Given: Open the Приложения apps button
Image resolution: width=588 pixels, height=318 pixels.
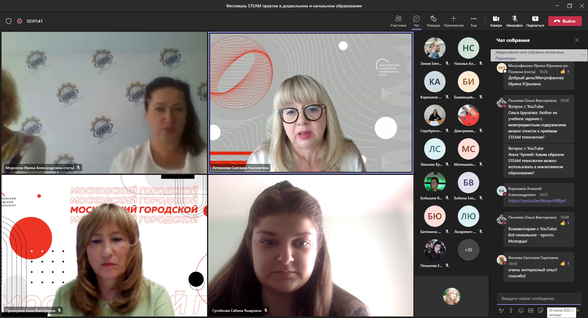Looking at the screenshot, I should [454, 21].
